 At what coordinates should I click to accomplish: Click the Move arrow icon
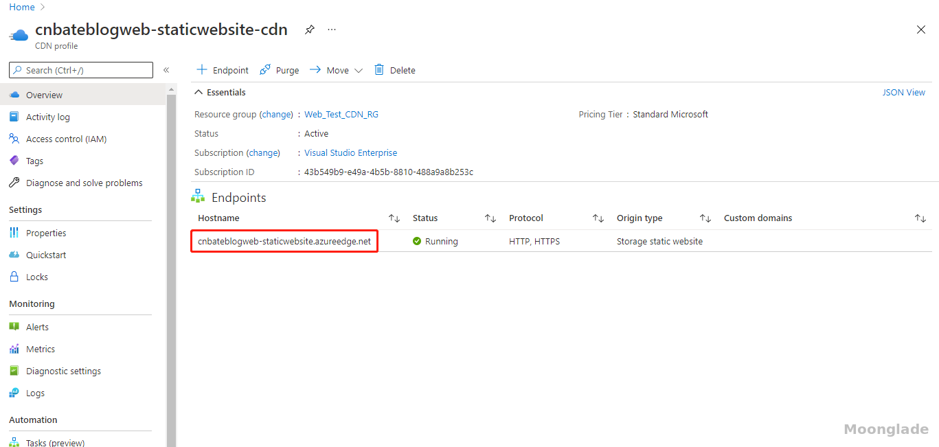pos(315,70)
